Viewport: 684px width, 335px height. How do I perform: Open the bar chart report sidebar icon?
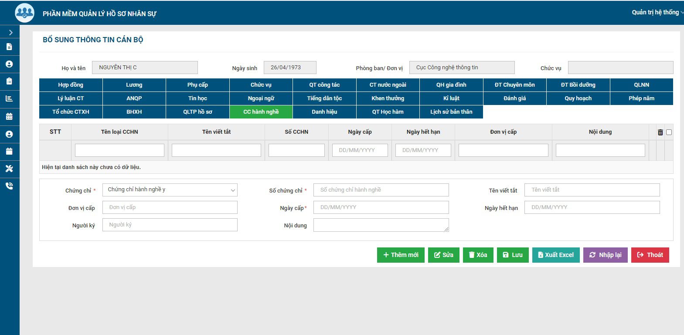[x=9, y=99]
